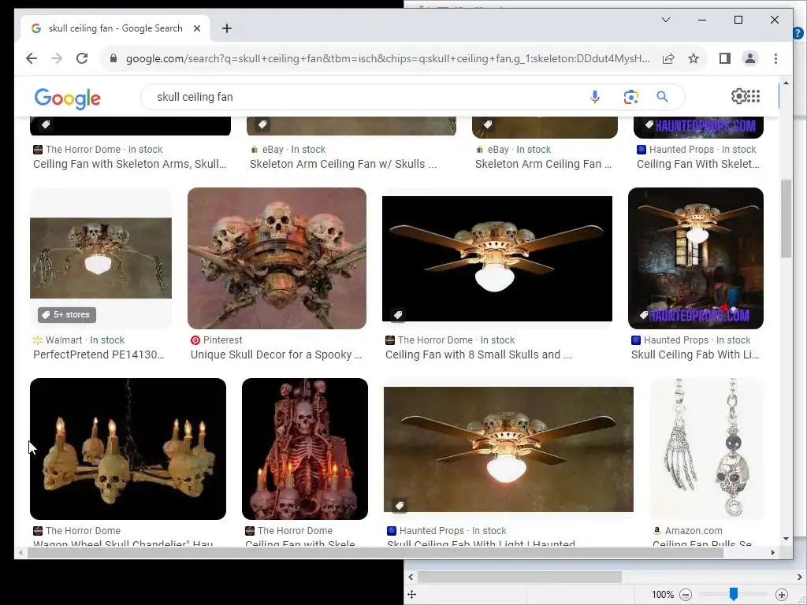Open the tab search dropdown chevron
This screenshot has width=807, height=605.
pos(665,20)
